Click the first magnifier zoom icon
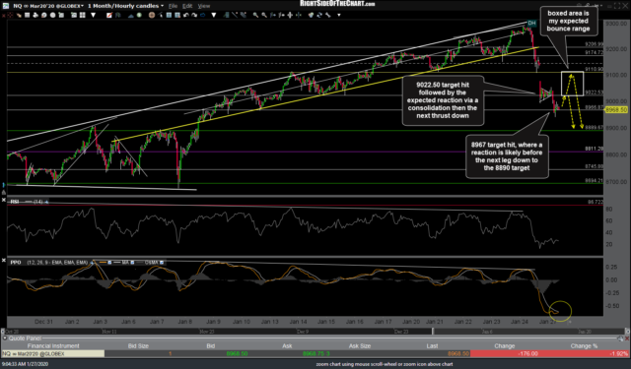The image size is (631, 369). pos(255,15)
